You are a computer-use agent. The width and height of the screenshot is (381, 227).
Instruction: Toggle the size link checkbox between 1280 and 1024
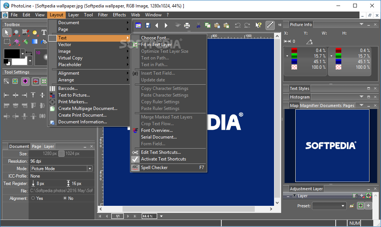click(62, 153)
